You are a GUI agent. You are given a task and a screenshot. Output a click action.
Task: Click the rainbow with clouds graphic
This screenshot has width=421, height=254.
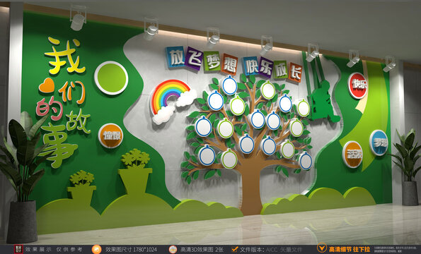coord(172,101)
